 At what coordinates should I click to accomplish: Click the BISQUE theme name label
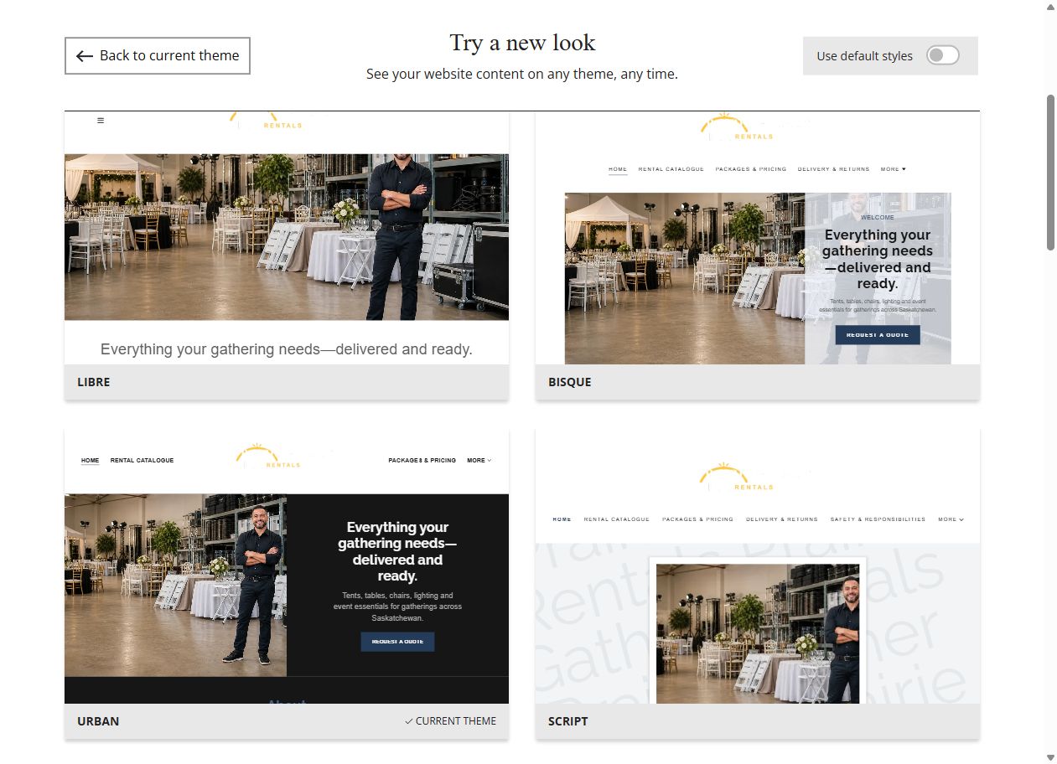pyautogui.click(x=570, y=382)
